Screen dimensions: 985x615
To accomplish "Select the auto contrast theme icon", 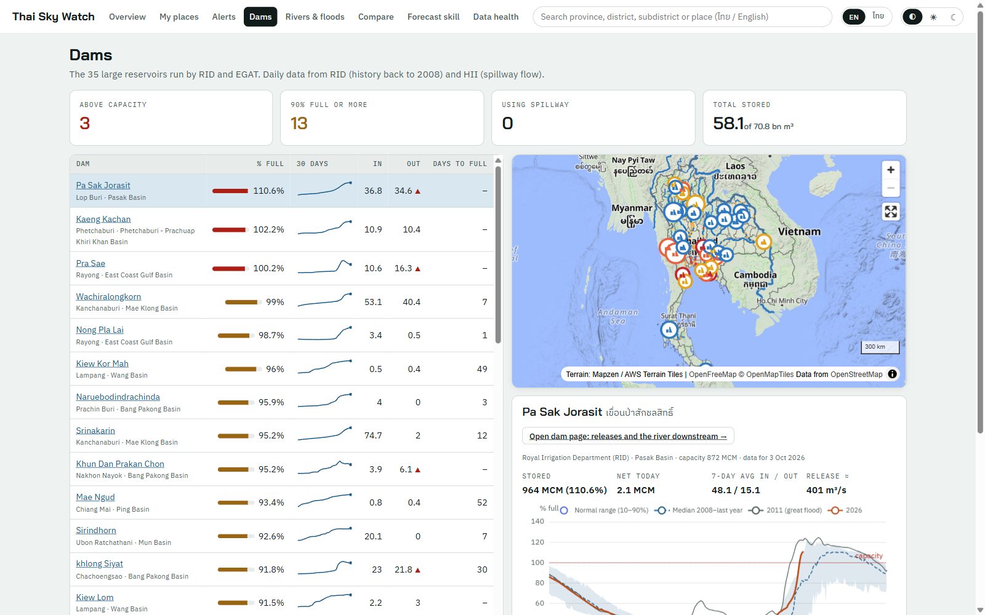I will click(912, 17).
